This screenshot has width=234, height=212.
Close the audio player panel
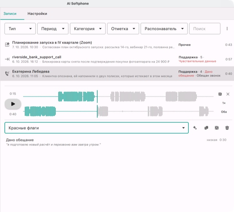(x=228, y=94)
